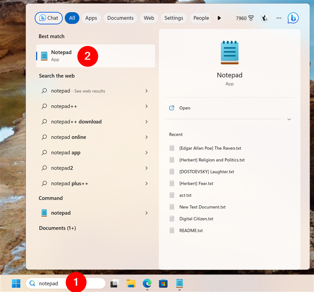Click the Windows Start button
Viewport: 314px width, 292px height.
(x=16, y=283)
